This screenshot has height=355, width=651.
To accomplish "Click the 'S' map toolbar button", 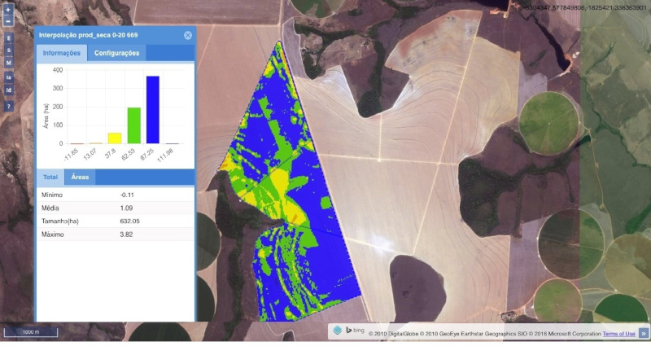I will 8,50.
